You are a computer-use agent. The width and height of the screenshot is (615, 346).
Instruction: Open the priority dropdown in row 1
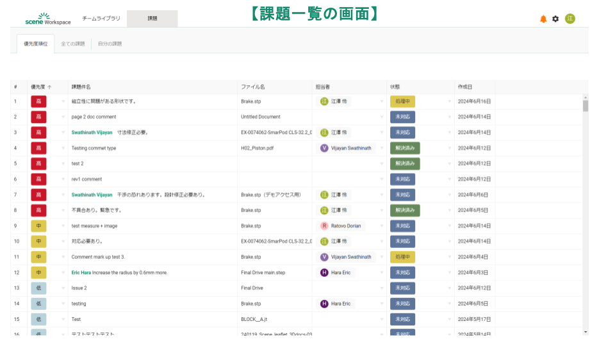tap(63, 101)
